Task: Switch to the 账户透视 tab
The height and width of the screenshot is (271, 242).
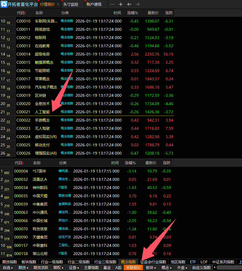Action: [94, 5]
